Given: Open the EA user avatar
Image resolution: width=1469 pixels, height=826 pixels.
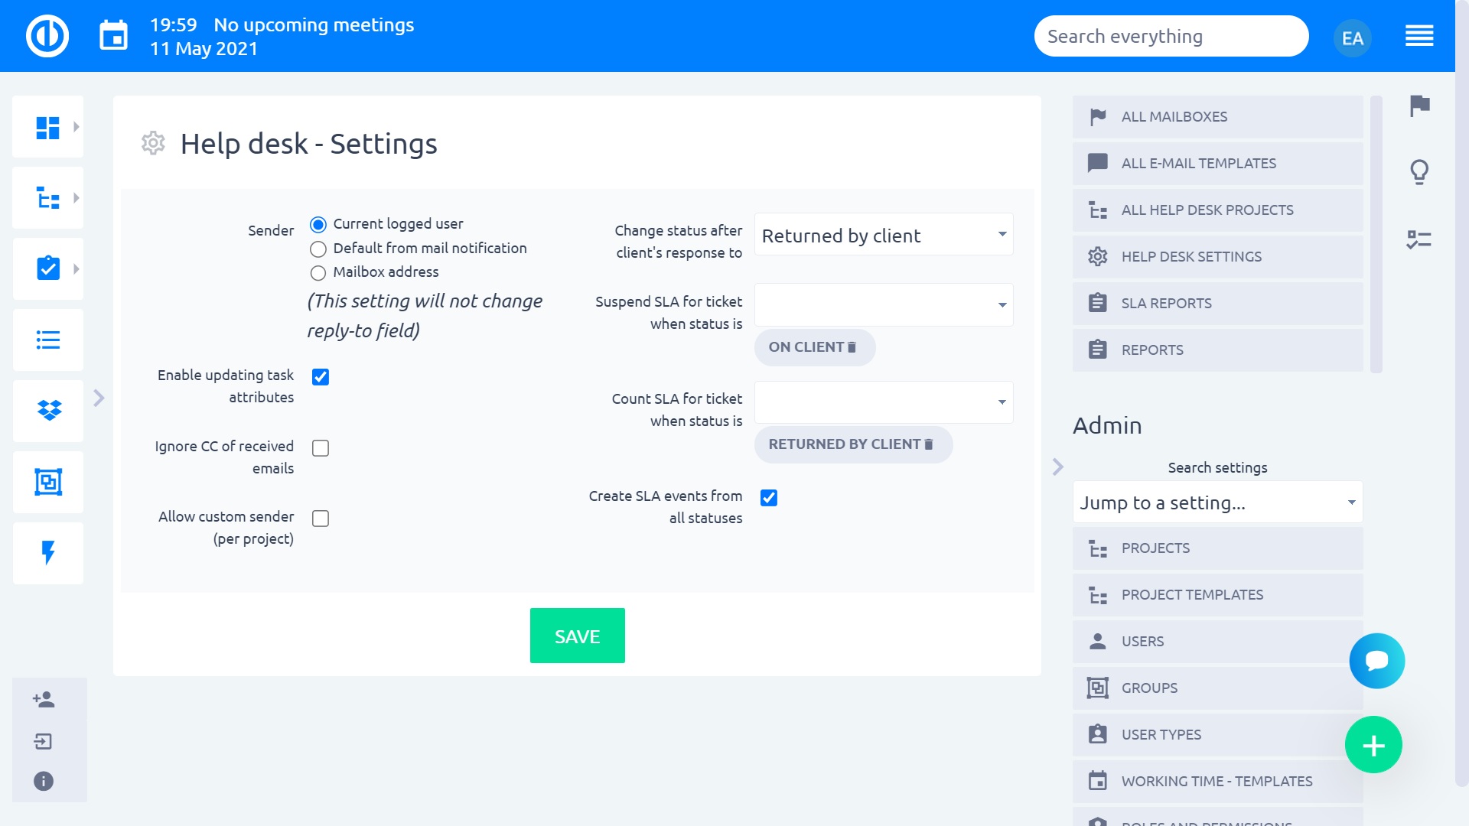Looking at the screenshot, I should click(1352, 37).
